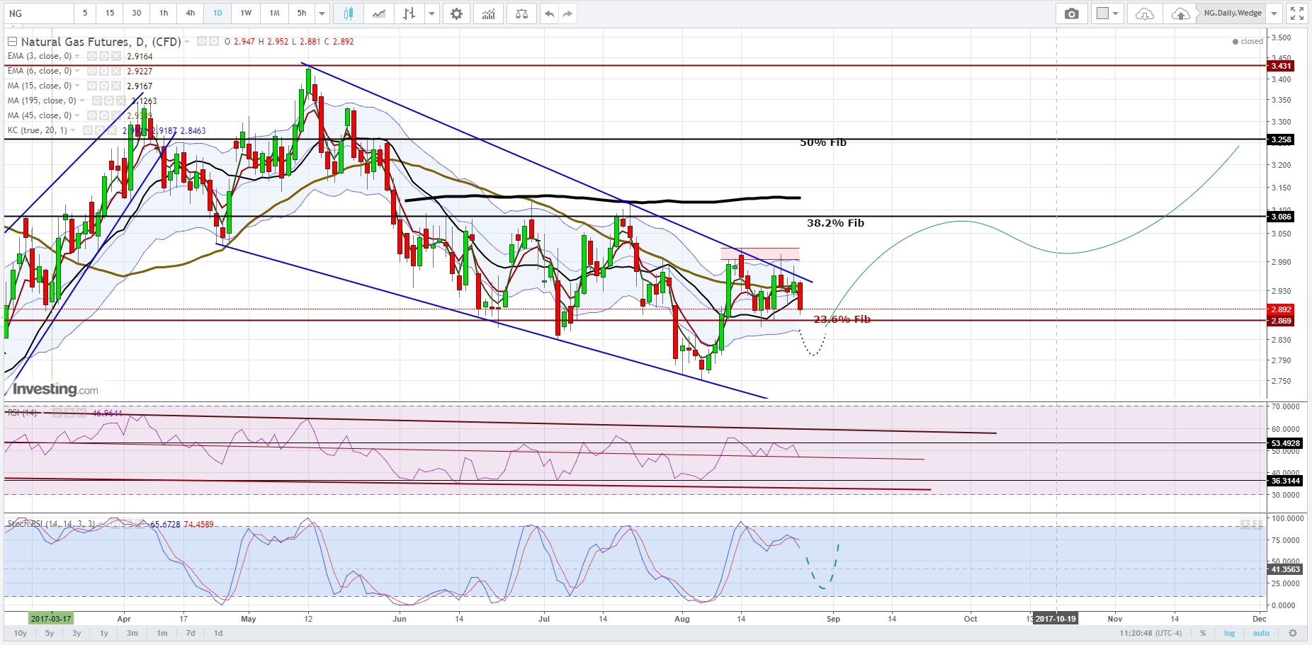The image size is (1312, 645).
Task: Collapse the Natural Gas Futures legend
Action: coord(11,42)
